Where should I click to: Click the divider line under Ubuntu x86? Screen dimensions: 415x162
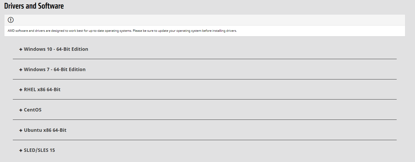[x=205, y=140]
